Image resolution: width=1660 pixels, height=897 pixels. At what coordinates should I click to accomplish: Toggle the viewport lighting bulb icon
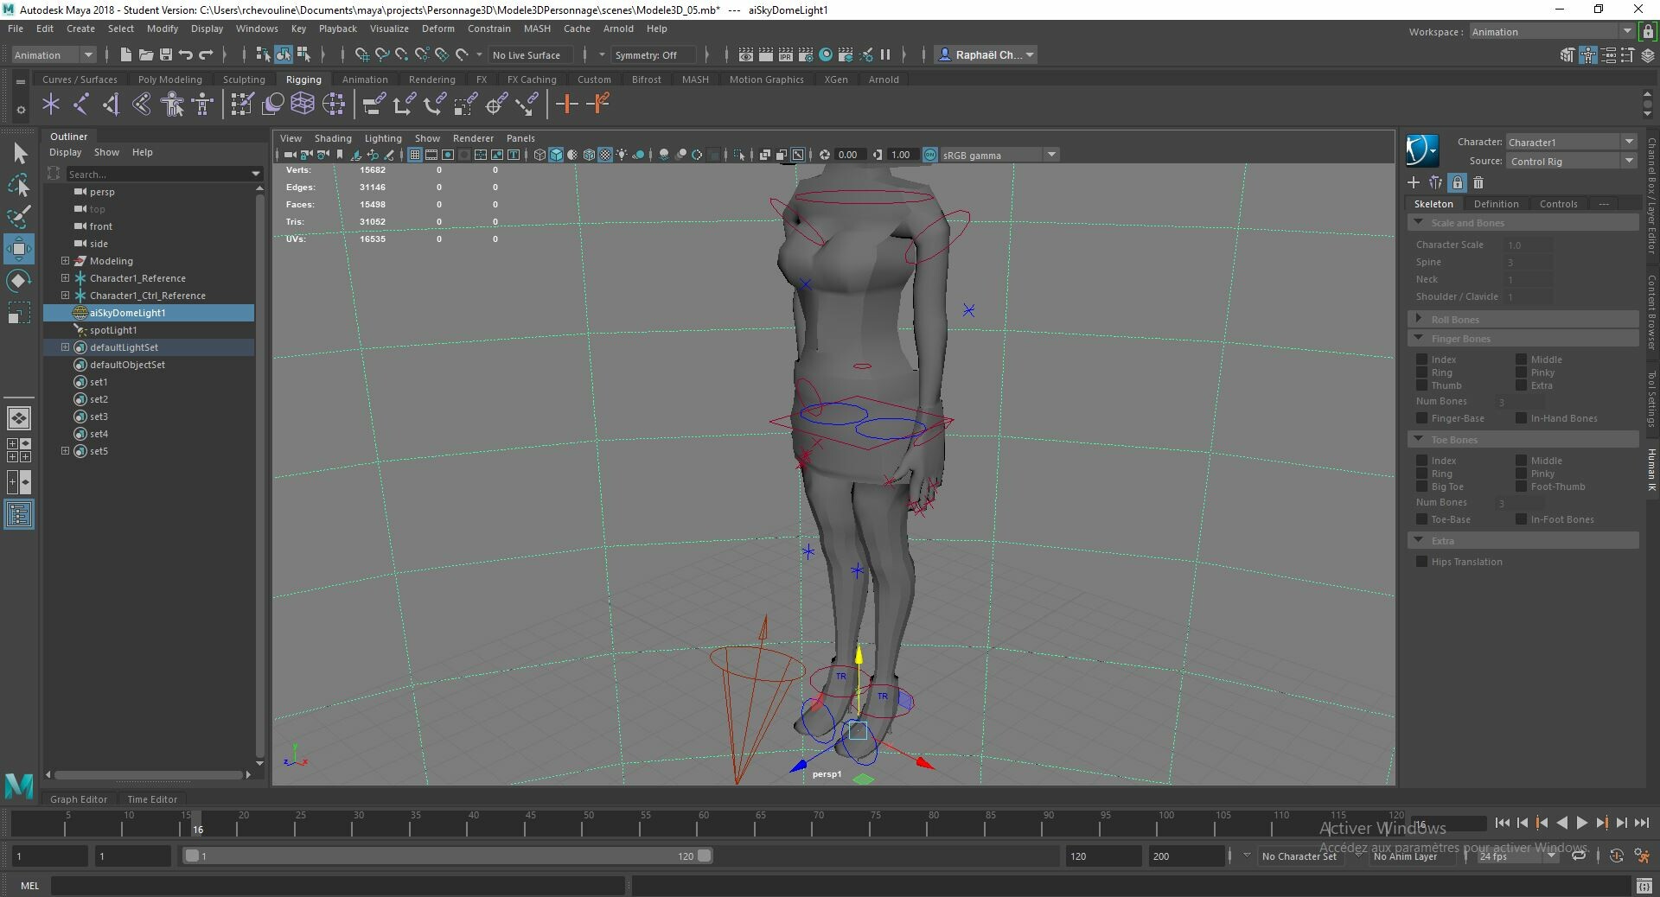[x=622, y=155]
